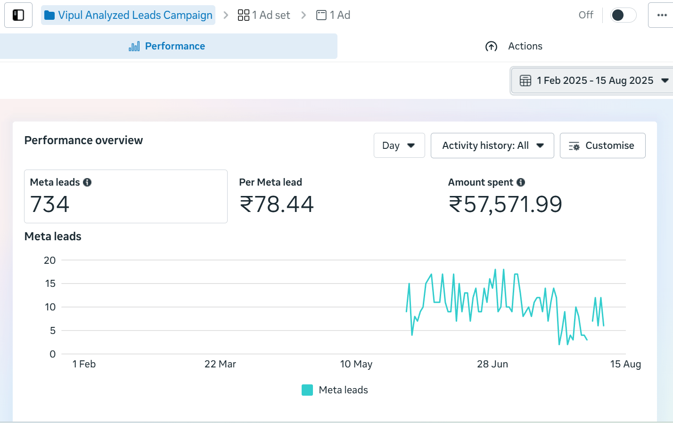Select the Per Meta lead metric
The width and height of the screenshot is (673, 423).
point(277,196)
